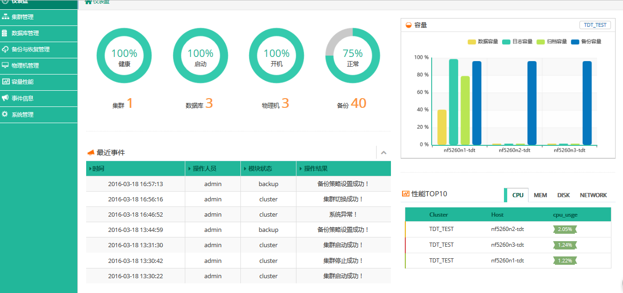Click the home icon in breadcrumb
623x293 pixels.
click(88, 2)
